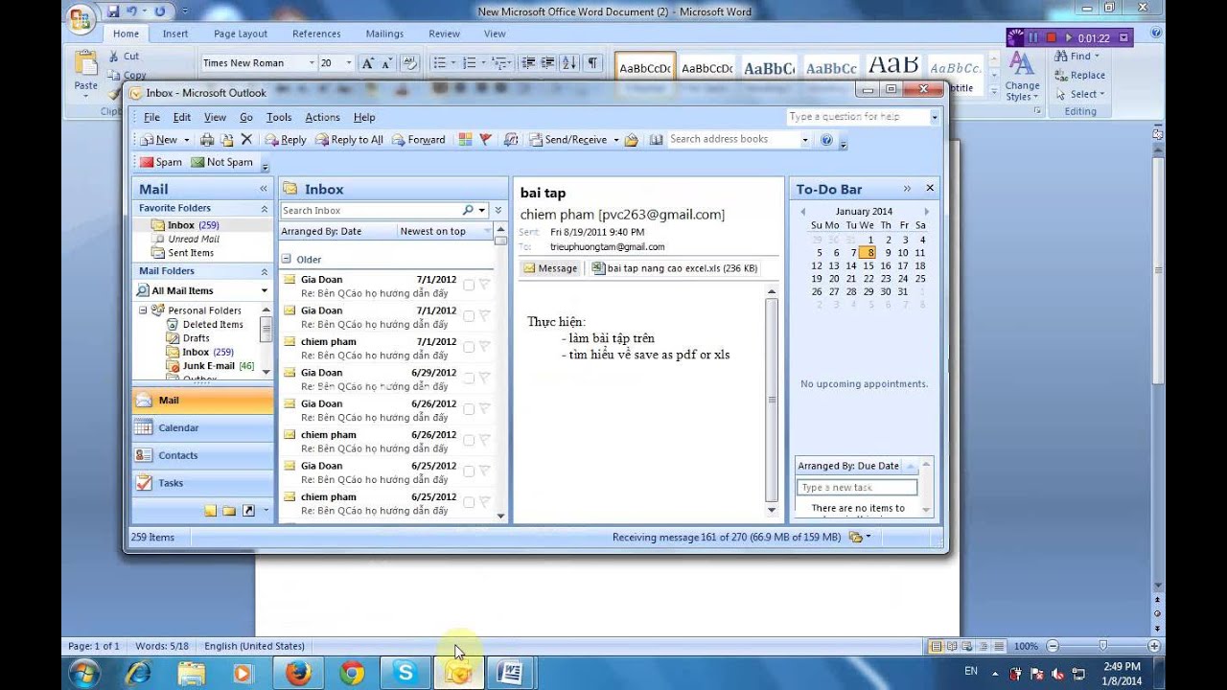Click Shrink Font icon in Word ribbon
This screenshot has height=690, width=1227.
[x=387, y=63]
